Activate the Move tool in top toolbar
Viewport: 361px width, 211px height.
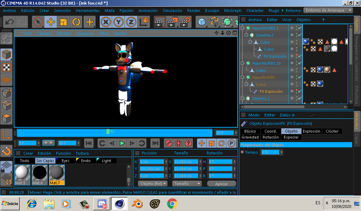click(x=51, y=22)
